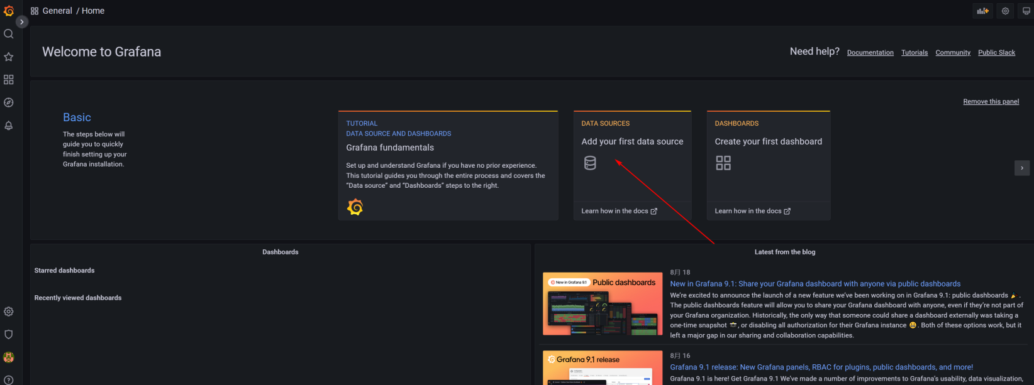The width and height of the screenshot is (1034, 385).
Task: Click the Grafana logo in the sidebar
Action: (9, 11)
